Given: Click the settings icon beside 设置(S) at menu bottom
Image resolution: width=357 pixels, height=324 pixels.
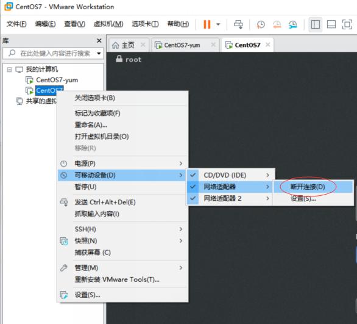Looking at the screenshot, I should 64,295.
